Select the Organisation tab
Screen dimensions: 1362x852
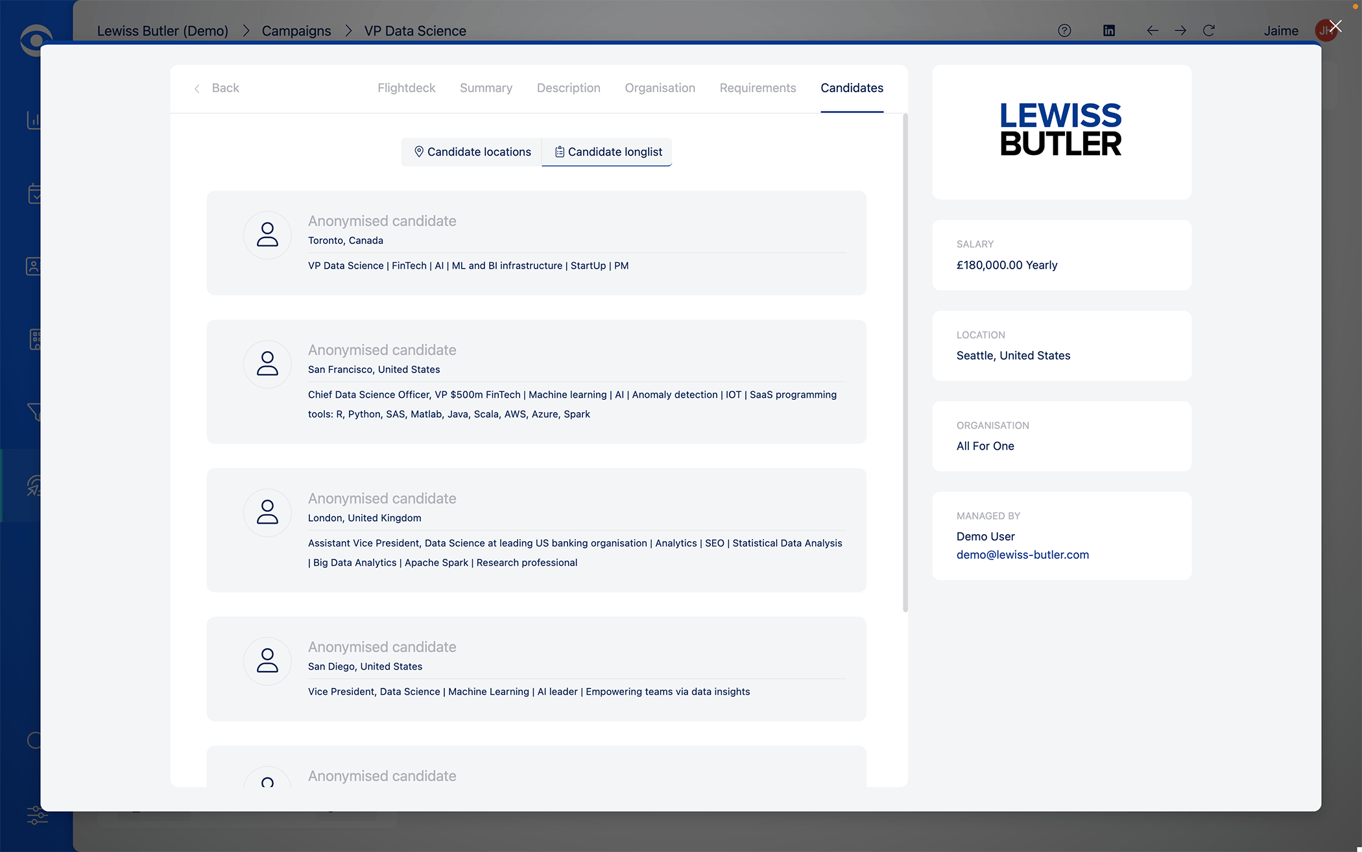pyautogui.click(x=660, y=88)
